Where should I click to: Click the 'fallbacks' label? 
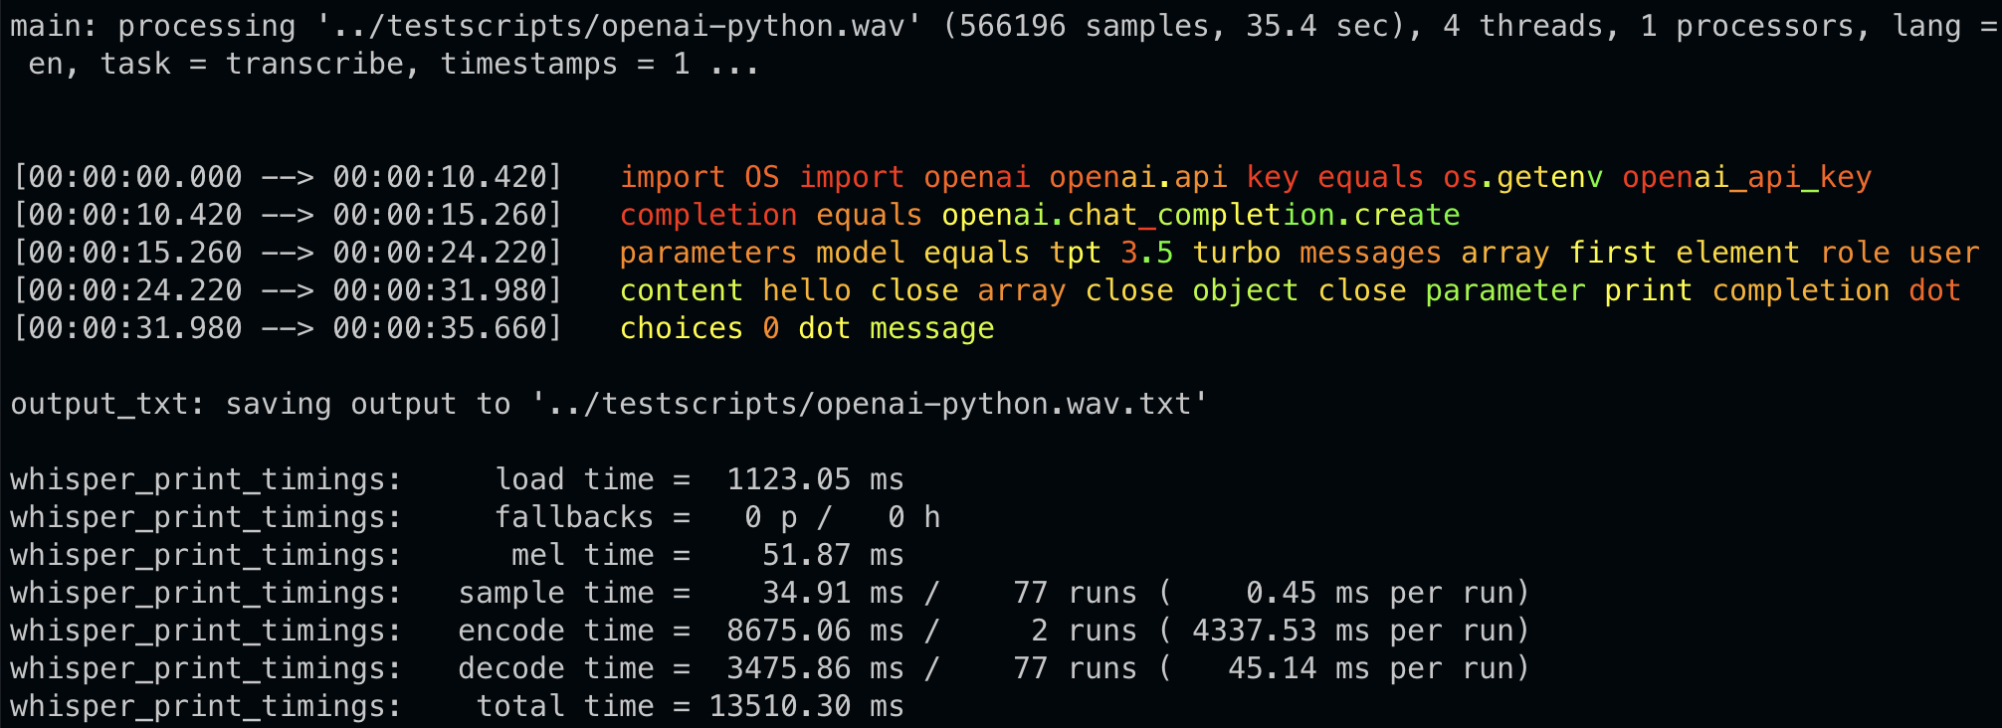point(574,518)
